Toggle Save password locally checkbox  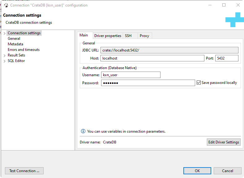199,83
